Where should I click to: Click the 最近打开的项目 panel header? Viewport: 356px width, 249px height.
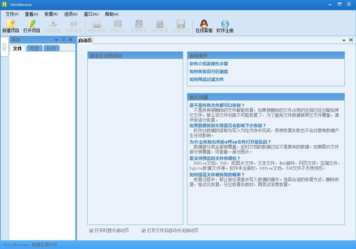pos(135,56)
